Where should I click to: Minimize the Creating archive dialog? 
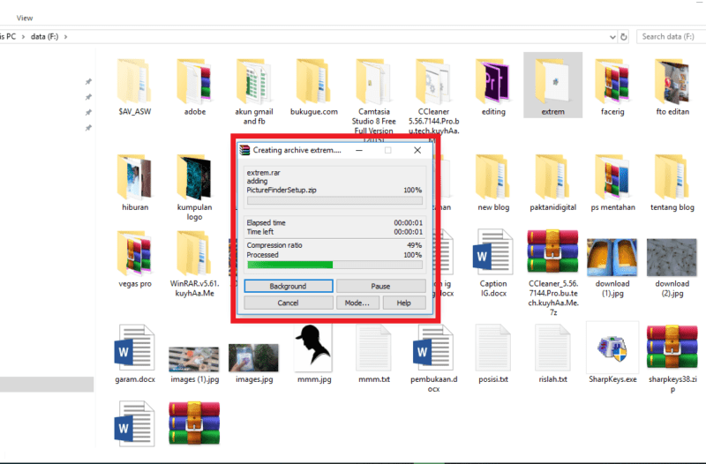pos(359,150)
